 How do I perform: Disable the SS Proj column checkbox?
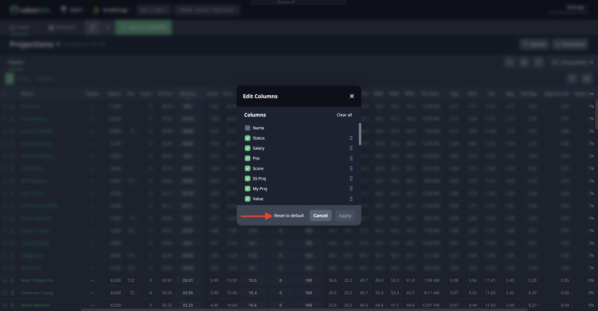[x=248, y=178]
